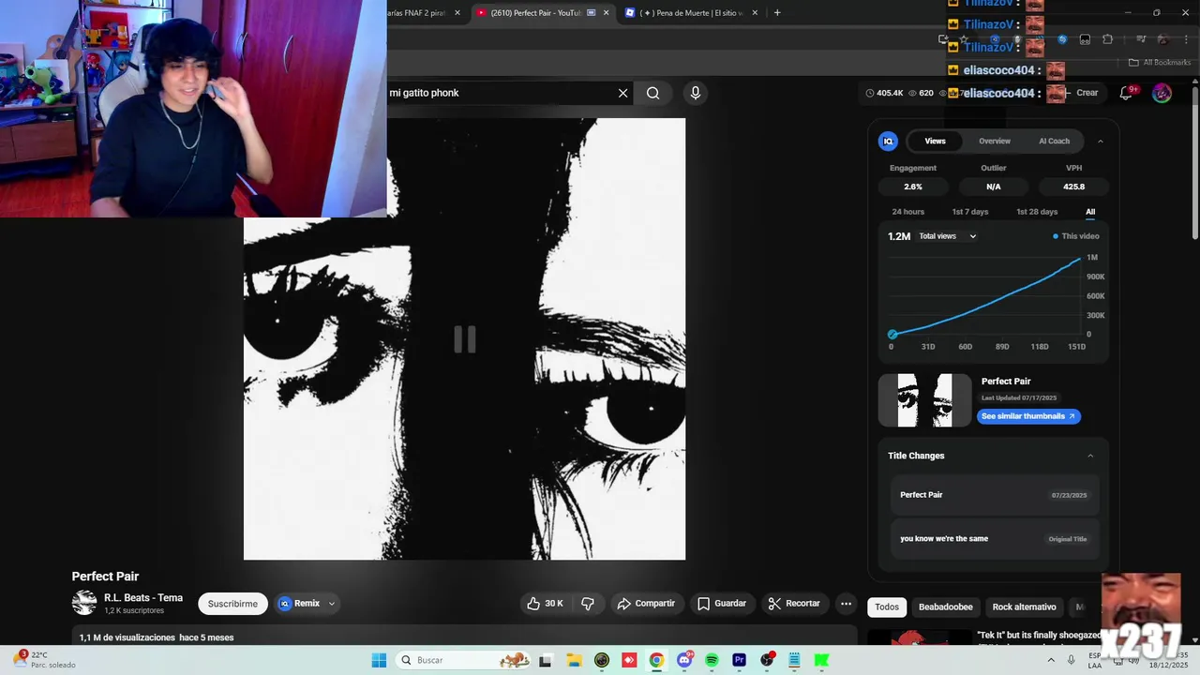Click the Guardar save button

click(x=721, y=604)
